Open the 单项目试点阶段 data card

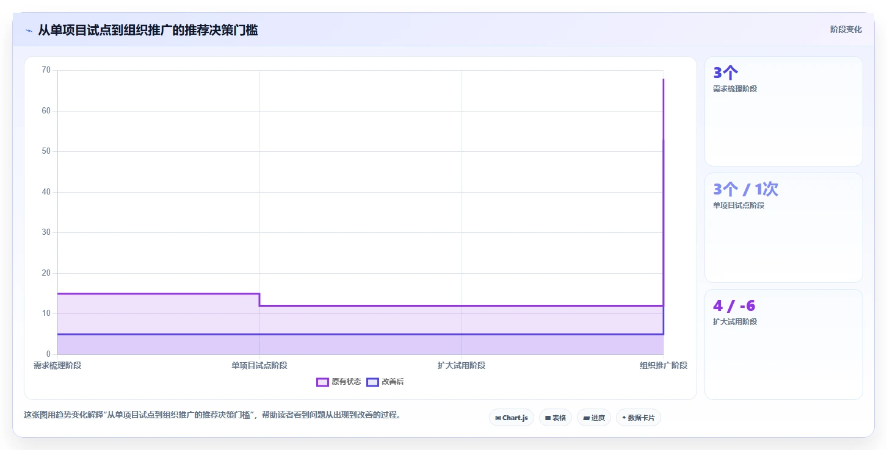click(784, 227)
